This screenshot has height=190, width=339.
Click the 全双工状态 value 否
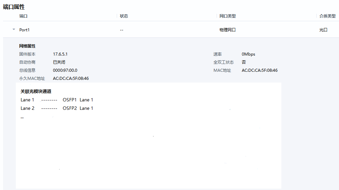(244, 62)
